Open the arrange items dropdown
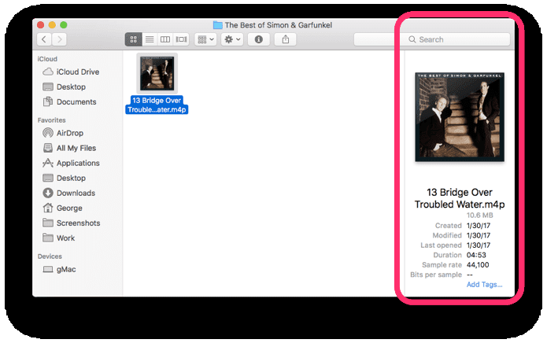The height and width of the screenshot is (343, 547). coord(205,39)
